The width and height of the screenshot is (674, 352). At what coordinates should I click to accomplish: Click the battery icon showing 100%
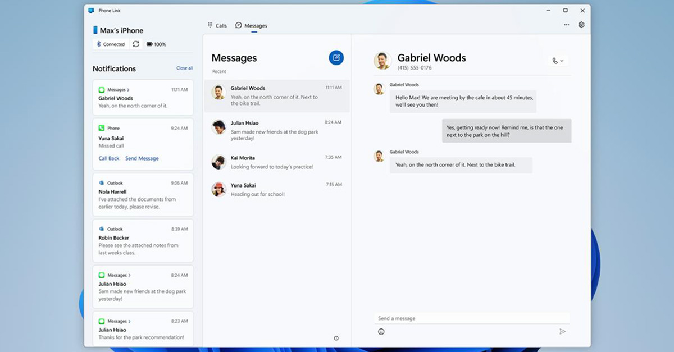[x=150, y=44]
